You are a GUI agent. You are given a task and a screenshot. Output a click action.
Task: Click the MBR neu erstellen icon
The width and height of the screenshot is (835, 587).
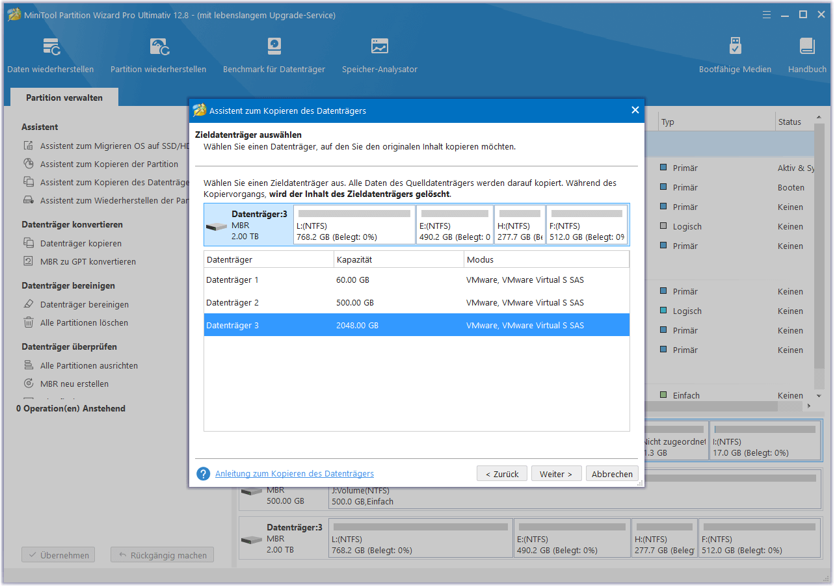point(29,384)
